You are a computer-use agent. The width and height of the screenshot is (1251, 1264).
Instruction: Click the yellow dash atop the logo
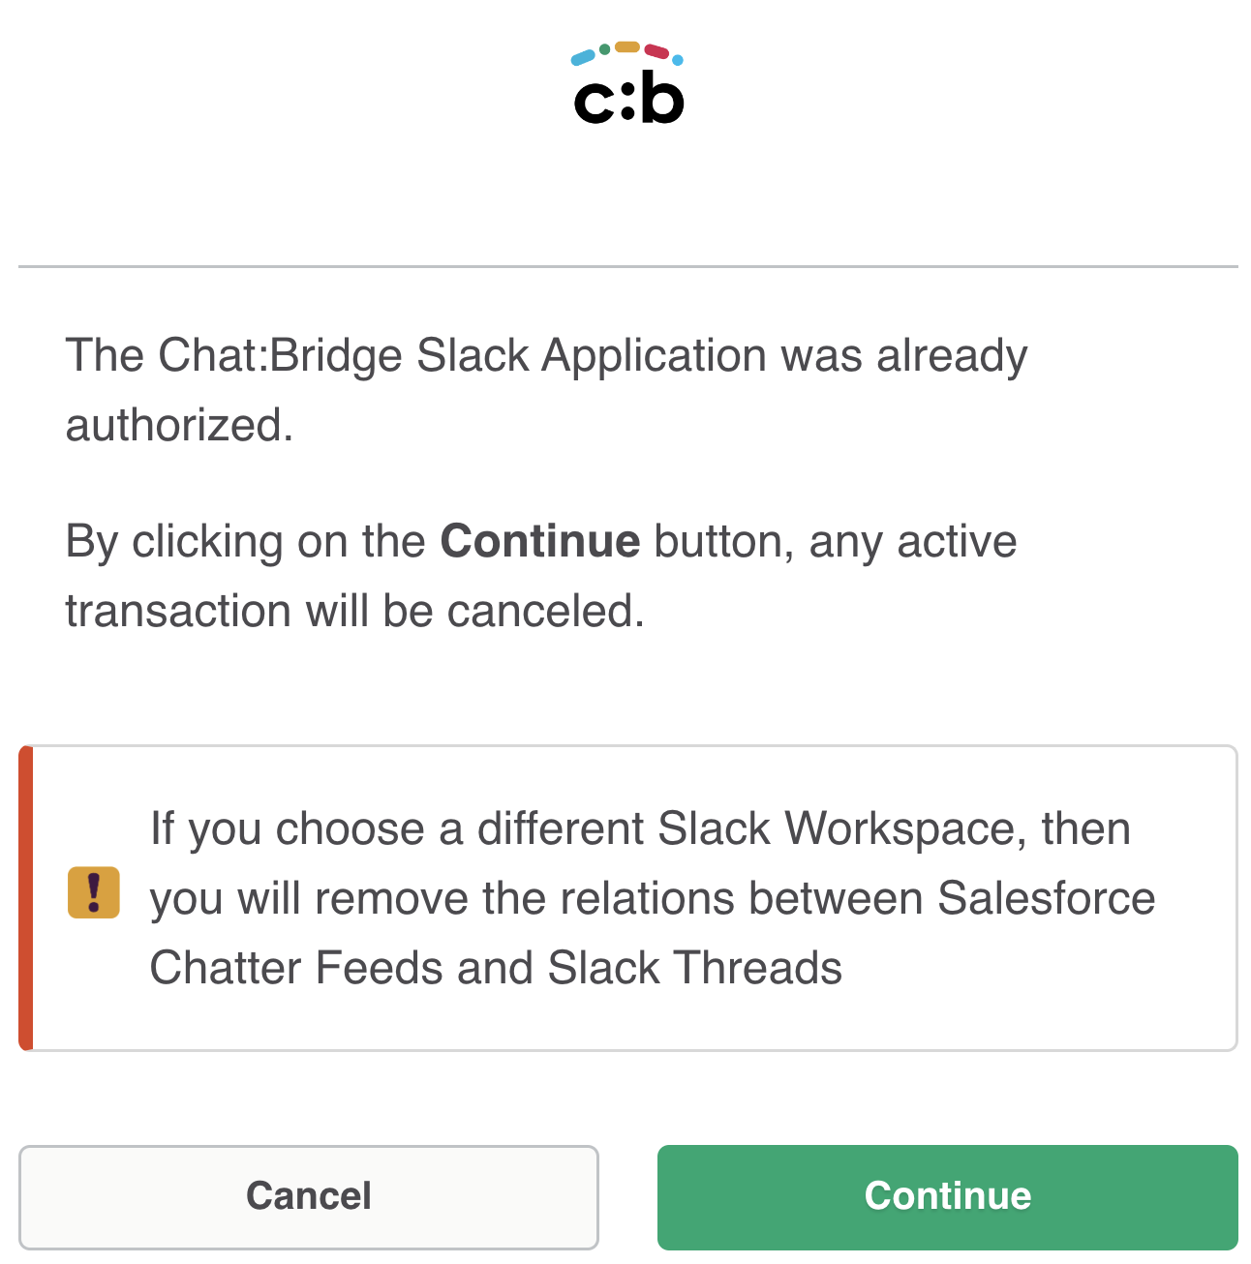627,46
